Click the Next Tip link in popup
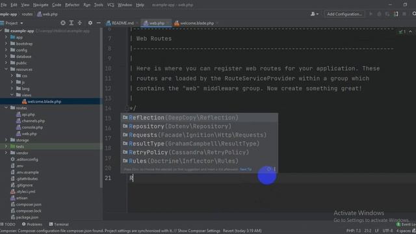 pos(246,169)
